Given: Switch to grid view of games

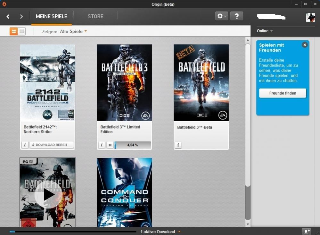Looking at the screenshot, I should pos(14,31).
